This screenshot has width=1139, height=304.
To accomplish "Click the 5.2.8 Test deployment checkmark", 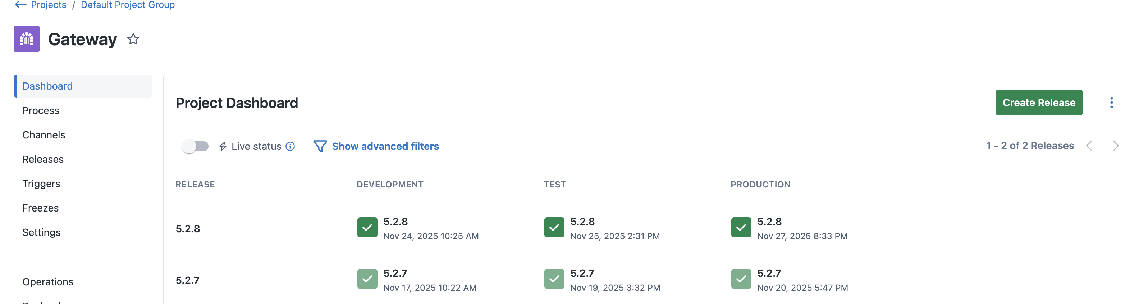I will [554, 227].
